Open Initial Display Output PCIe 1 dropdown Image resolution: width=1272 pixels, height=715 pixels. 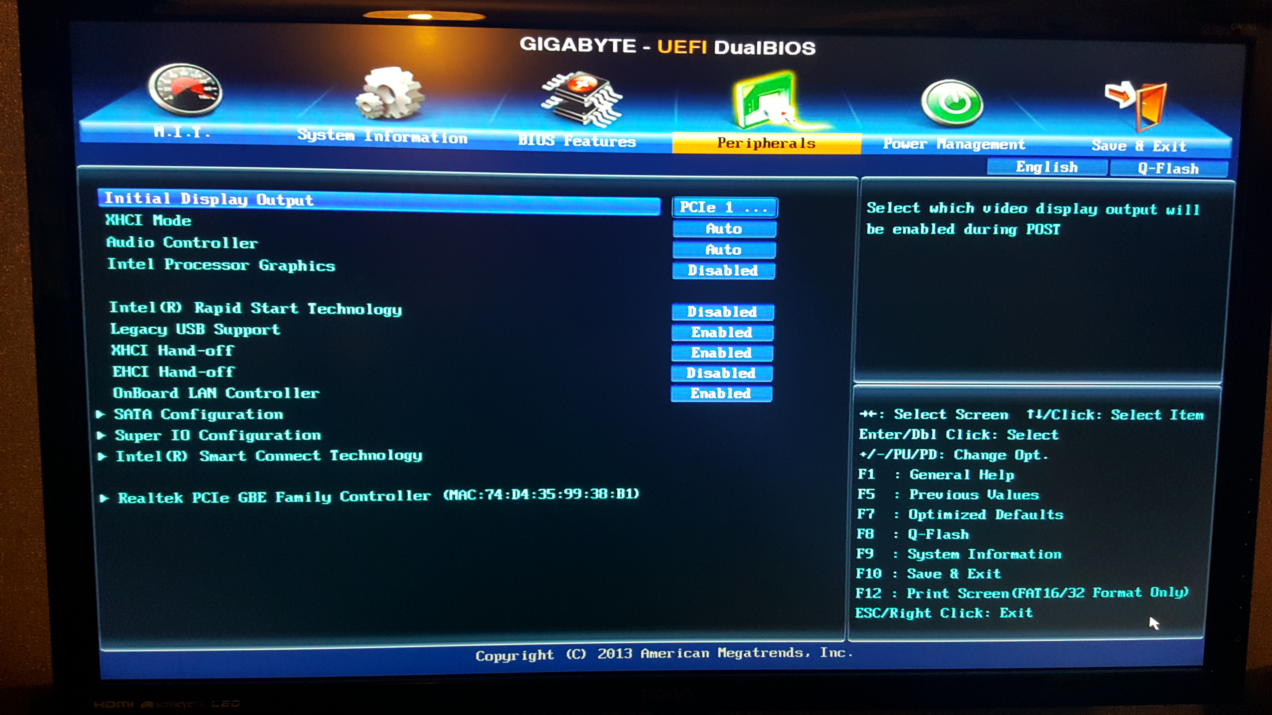coord(724,208)
